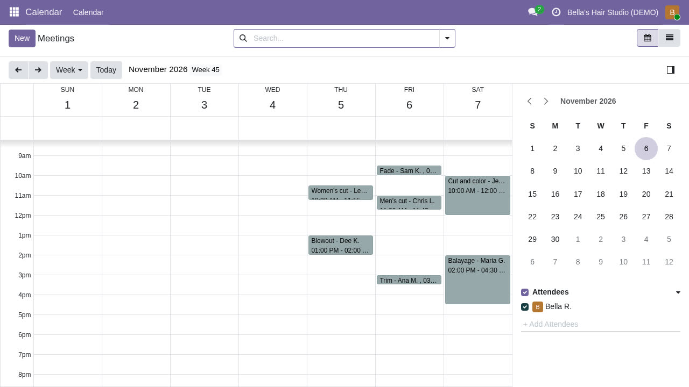Open the Week scale dropdown
Screen dimensions: 689x387
click(x=69, y=70)
